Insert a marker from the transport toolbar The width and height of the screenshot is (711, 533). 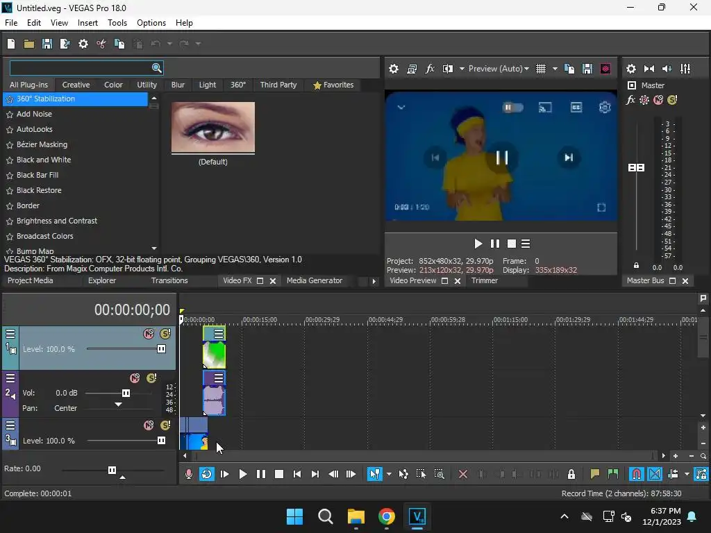[594, 474]
